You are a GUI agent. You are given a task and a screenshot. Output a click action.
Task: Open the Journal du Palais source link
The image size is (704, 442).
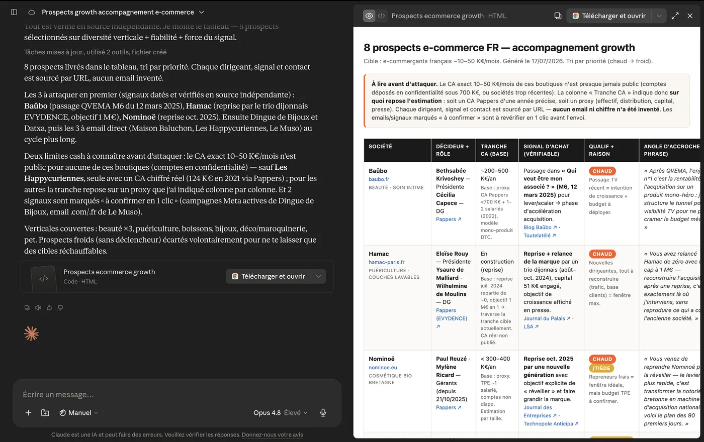pyautogui.click(x=547, y=318)
